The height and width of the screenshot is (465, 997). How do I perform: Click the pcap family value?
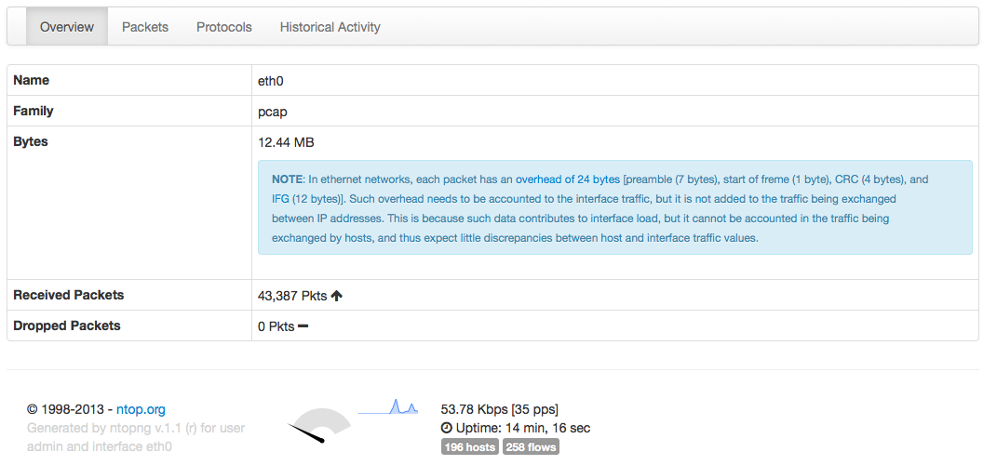272,112
